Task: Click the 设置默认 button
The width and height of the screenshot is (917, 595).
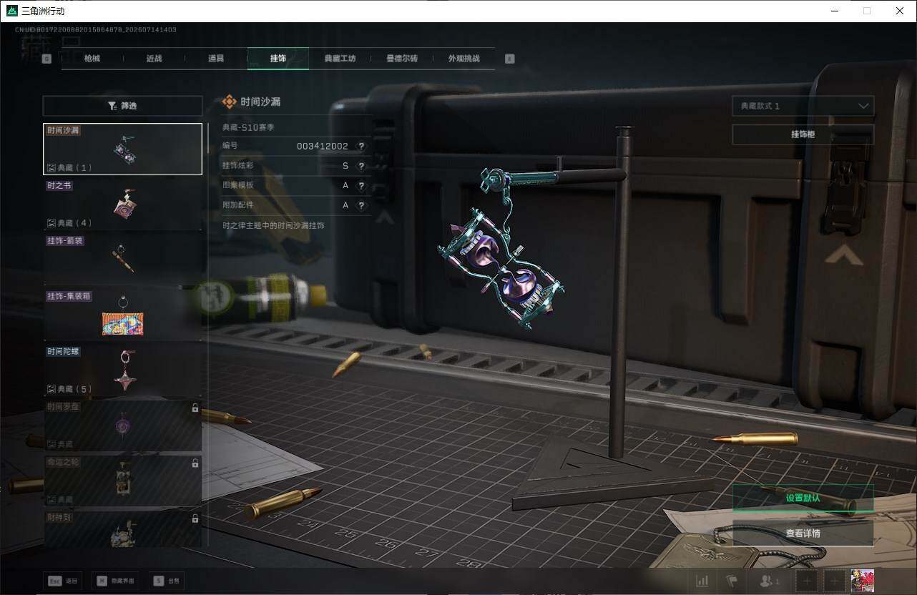Action: tap(803, 498)
